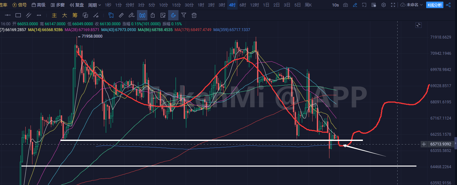Select the ruler measurement tool
Viewport: 457px width, 185px height.
coord(121,15)
